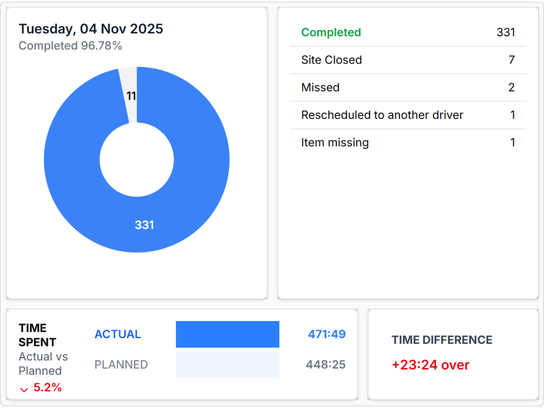Select the Site Closed row

tap(408, 60)
